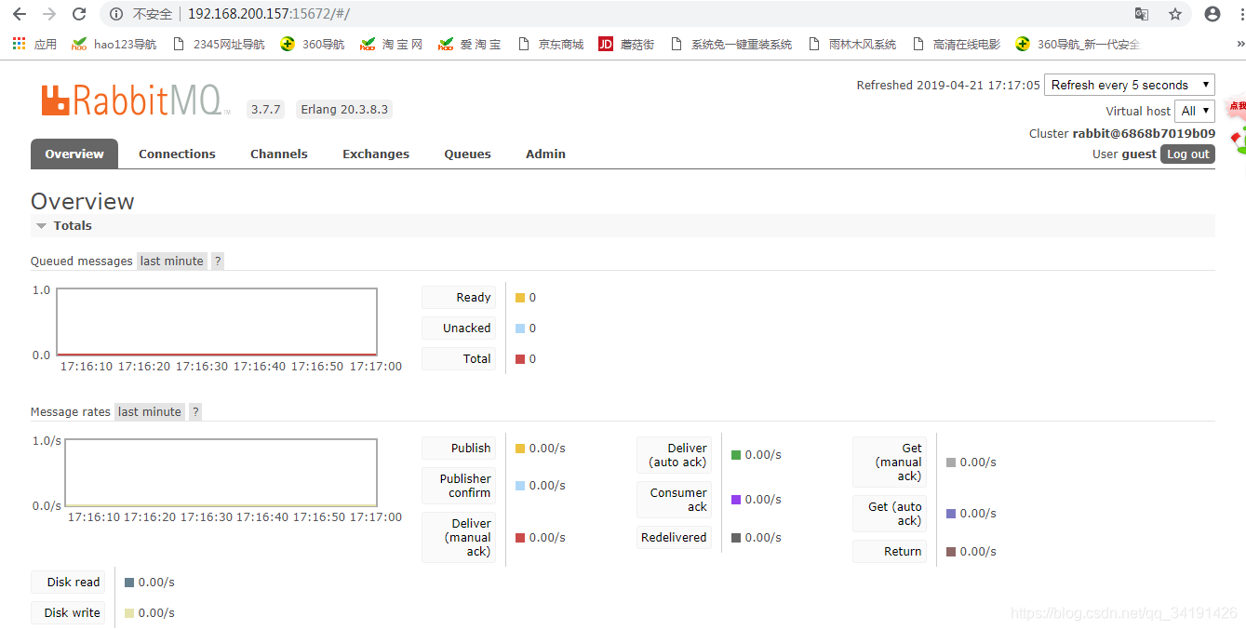Click the Queued messages chart
The width and height of the screenshot is (1246, 630).
[217, 322]
